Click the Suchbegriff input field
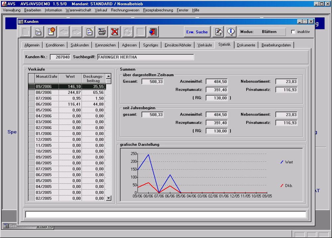The image size is (332, 238). point(145,57)
